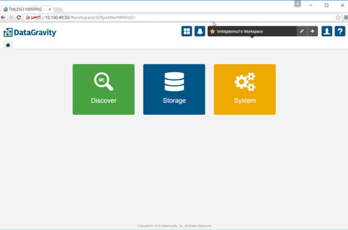This screenshot has height=230, width=348.
Task: Open the browser hamburger menu
Action: pyautogui.click(x=346, y=17)
